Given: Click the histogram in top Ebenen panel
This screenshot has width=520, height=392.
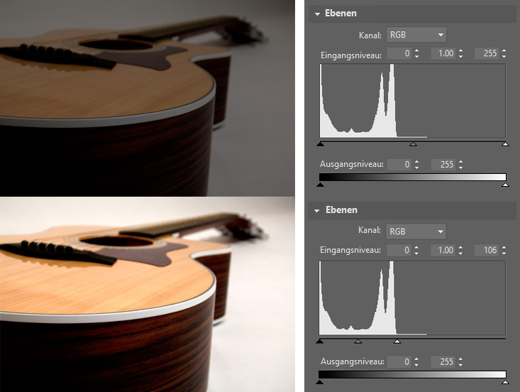Looking at the screenshot, I should (x=413, y=101).
